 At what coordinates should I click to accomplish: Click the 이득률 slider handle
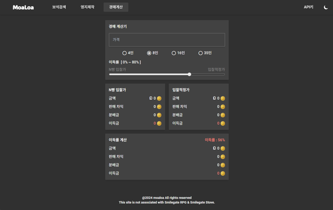(189, 75)
